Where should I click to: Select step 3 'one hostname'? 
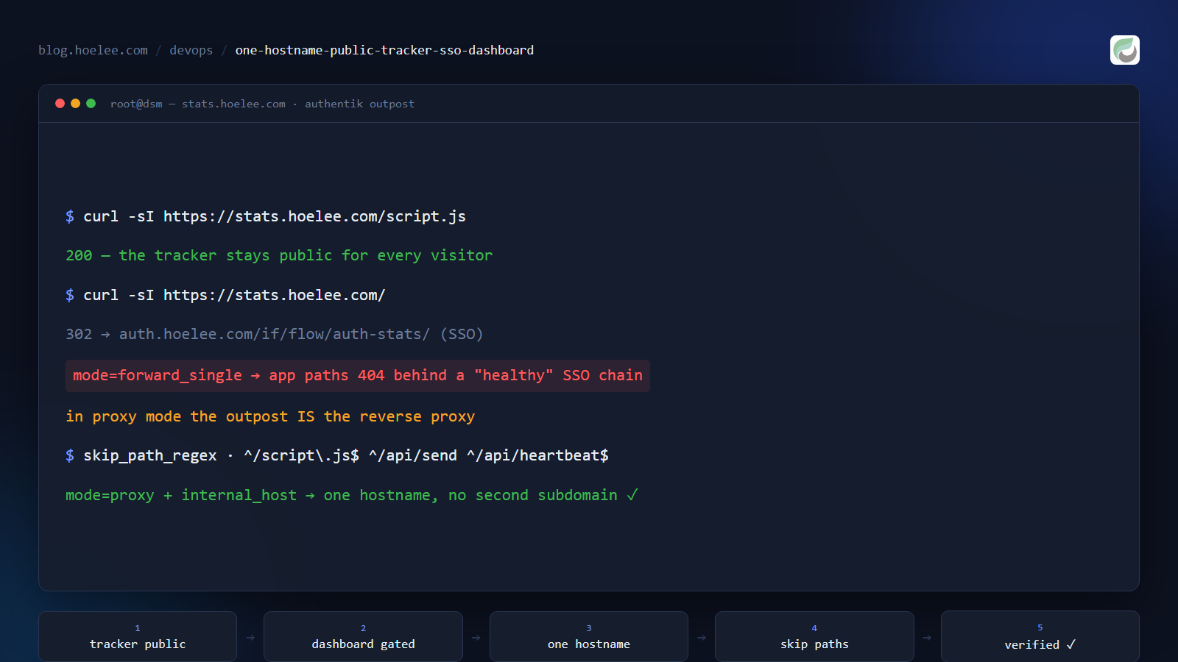pyautogui.click(x=589, y=637)
